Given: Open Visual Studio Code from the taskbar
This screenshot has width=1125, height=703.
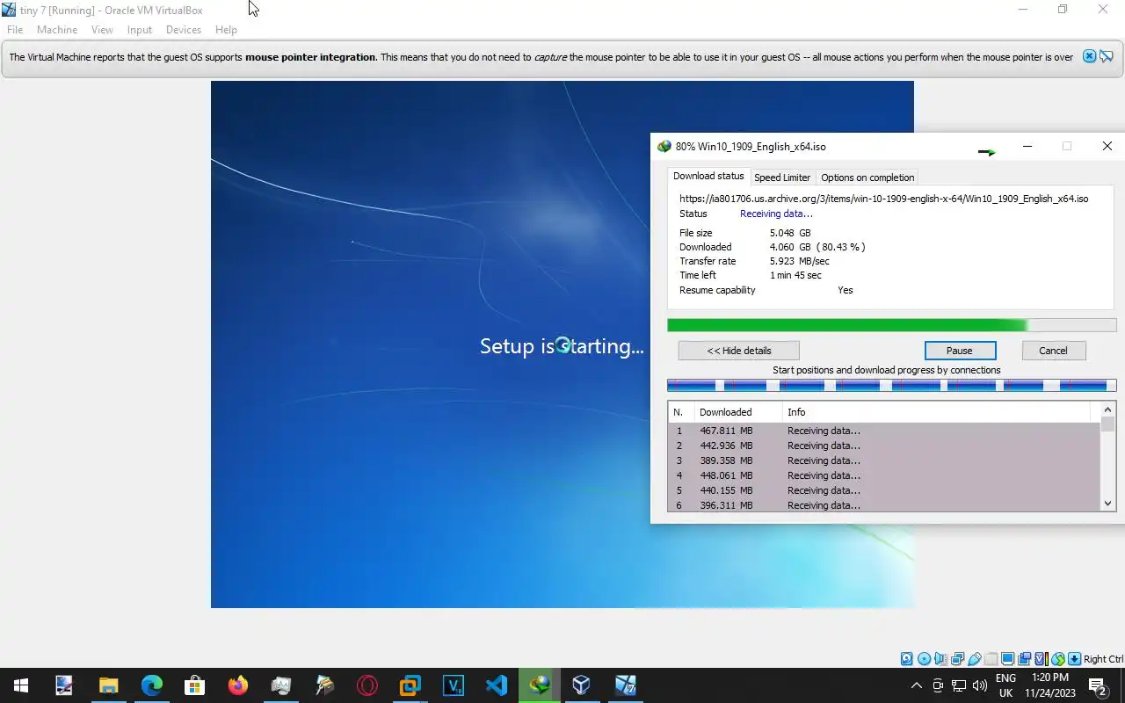Looking at the screenshot, I should point(497,685).
